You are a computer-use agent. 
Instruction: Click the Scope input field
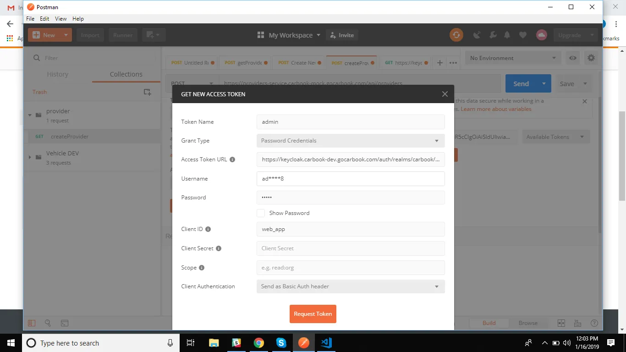pos(351,268)
